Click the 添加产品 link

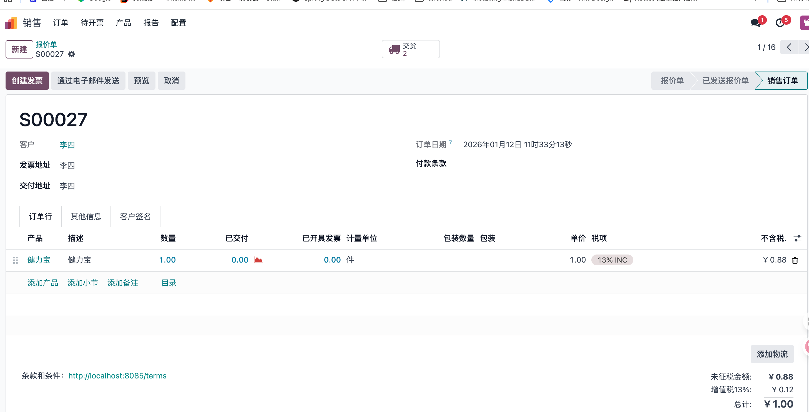pyautogui.click(x=43, y=283)
